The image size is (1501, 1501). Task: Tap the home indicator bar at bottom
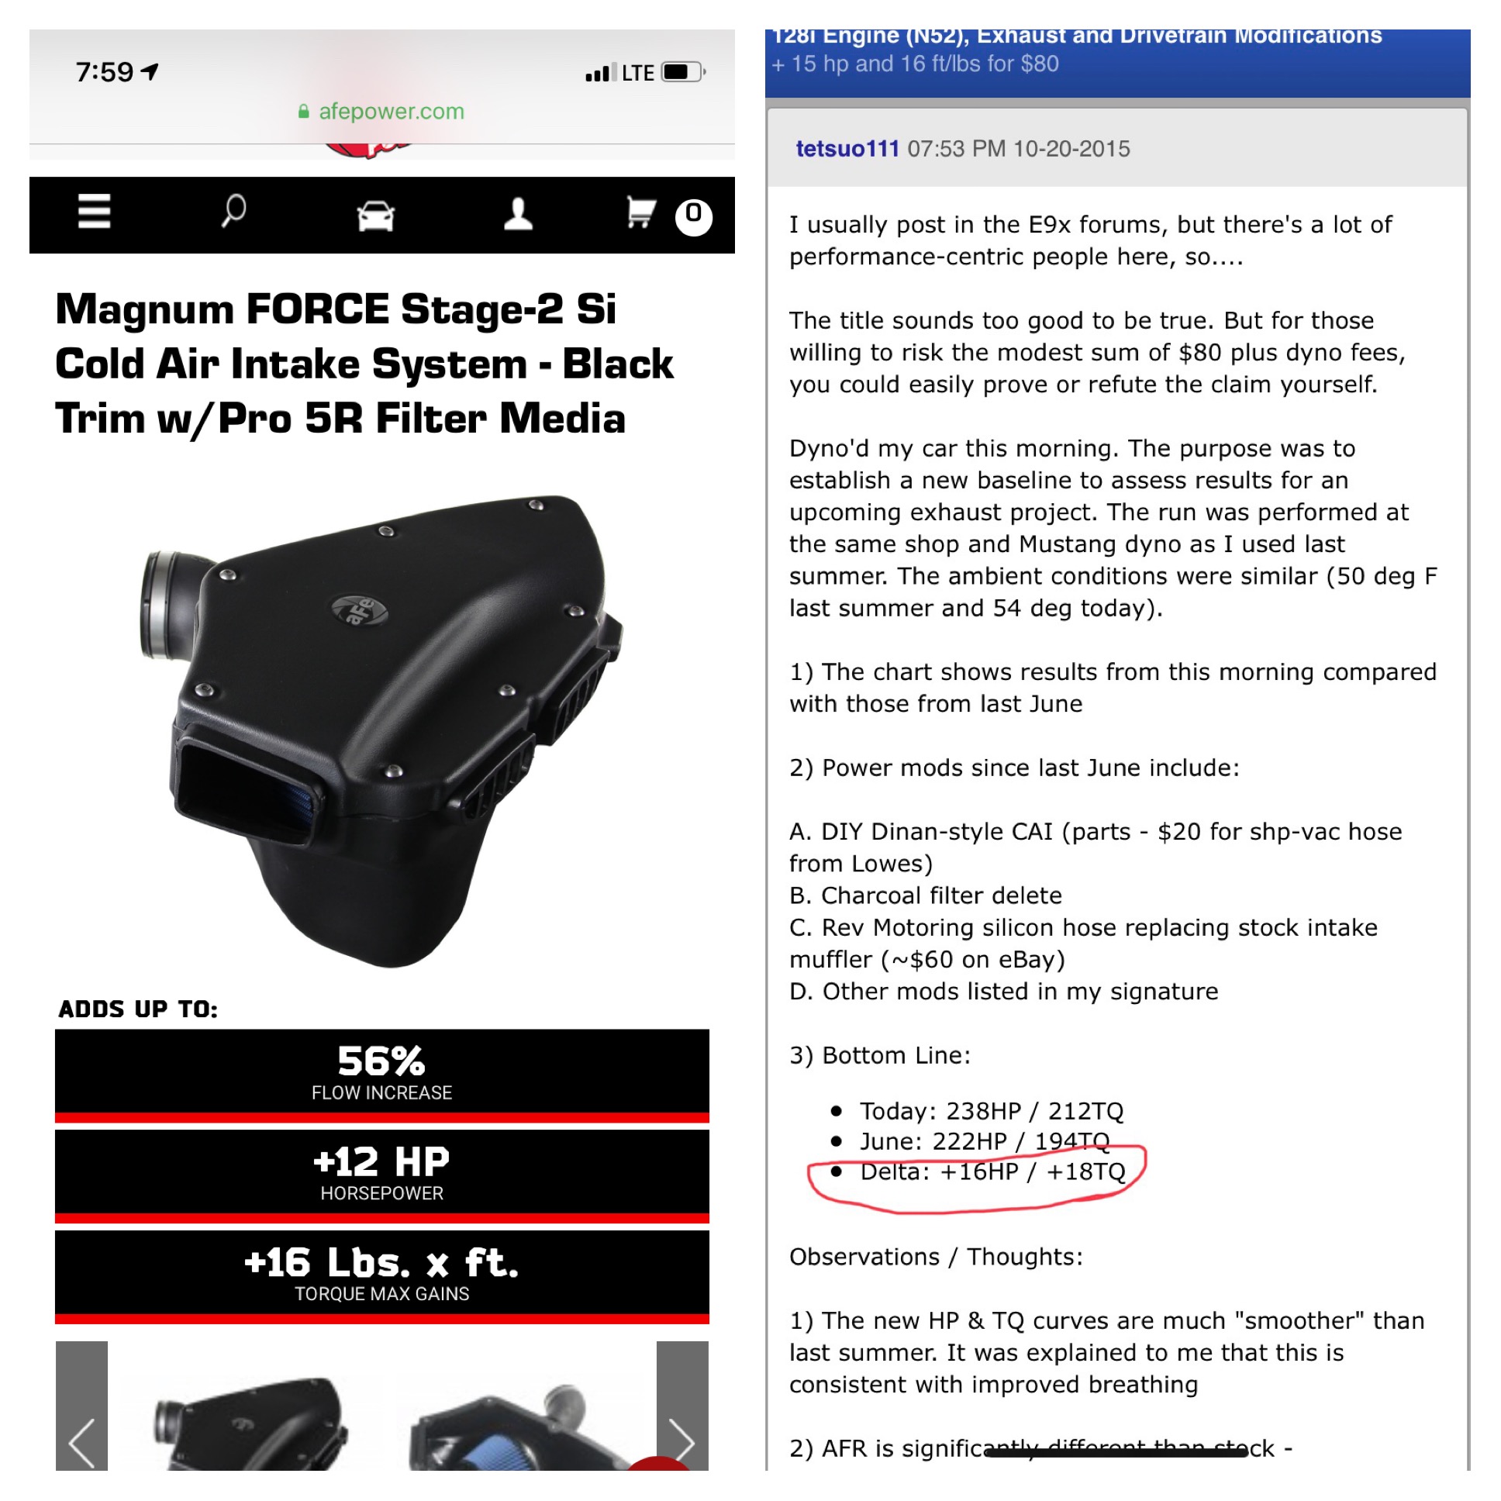1116,1452
